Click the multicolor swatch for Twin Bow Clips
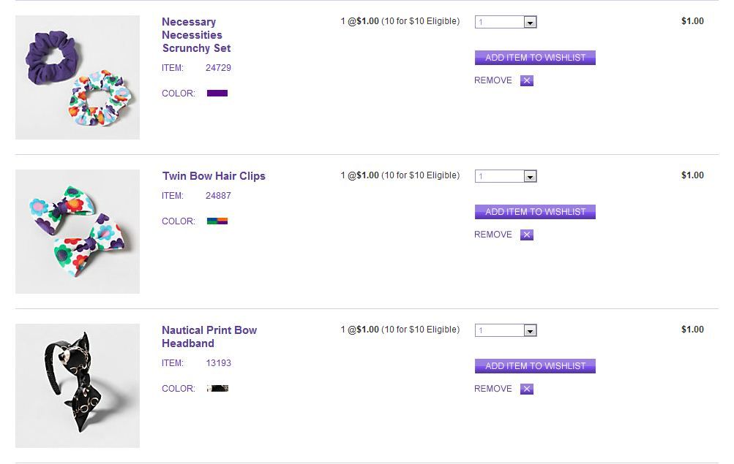This screenshot has height=464, width=734. [217, 221]
